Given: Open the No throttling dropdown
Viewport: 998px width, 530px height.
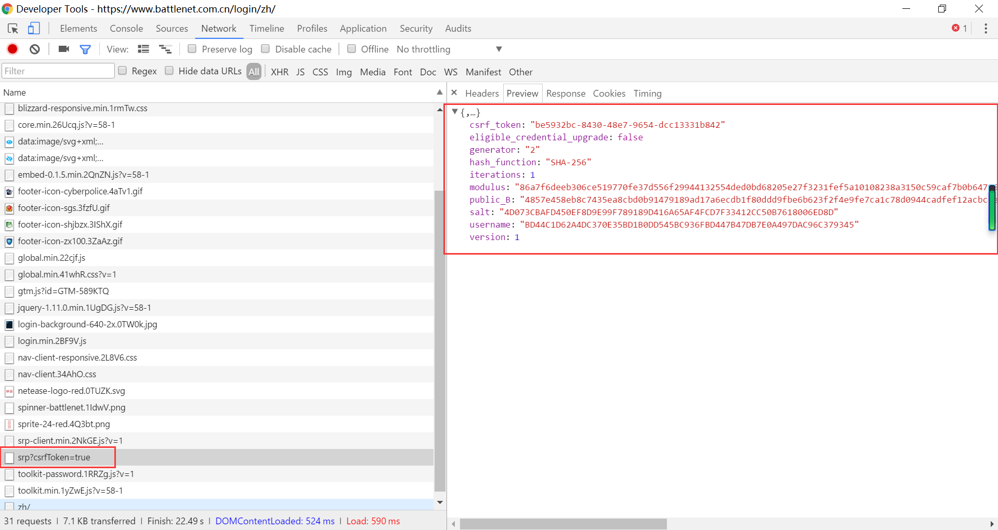Looking at the screenshot, I should click(x=449, y=49).
